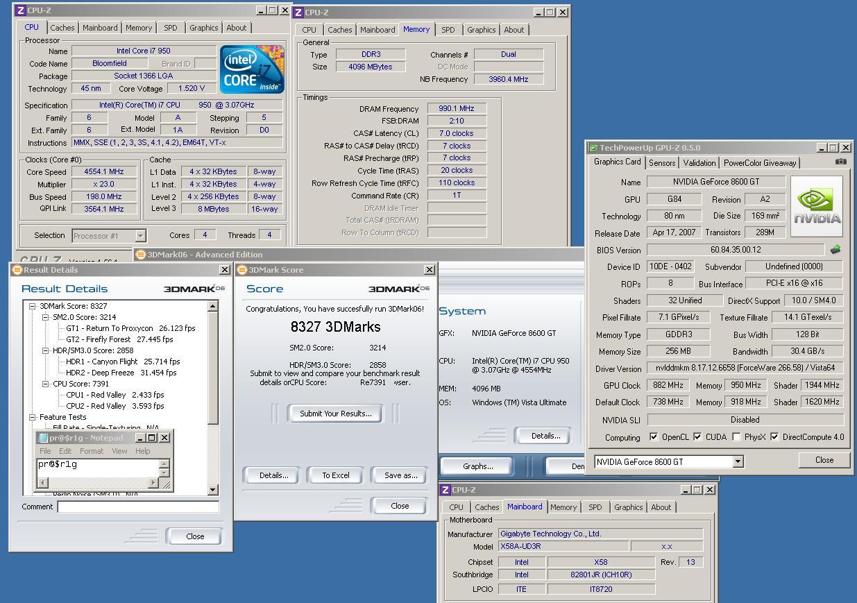Open the Processor #1 selection dropdown
The image size is (857, 603).
coord(140,236)
